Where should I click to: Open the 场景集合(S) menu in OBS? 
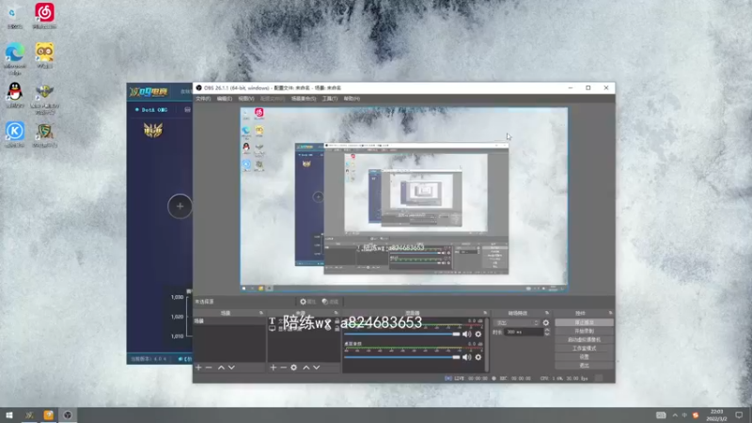304,99
